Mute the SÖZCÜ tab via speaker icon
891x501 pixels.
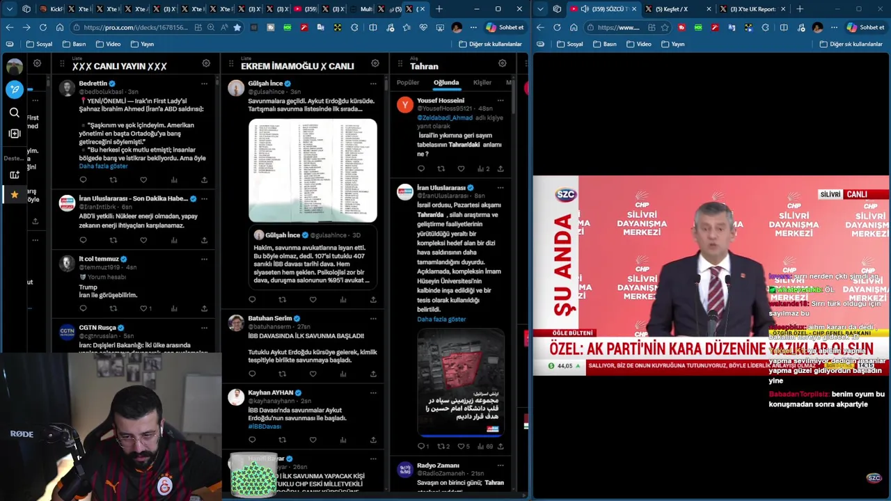(x=583, y=9)
